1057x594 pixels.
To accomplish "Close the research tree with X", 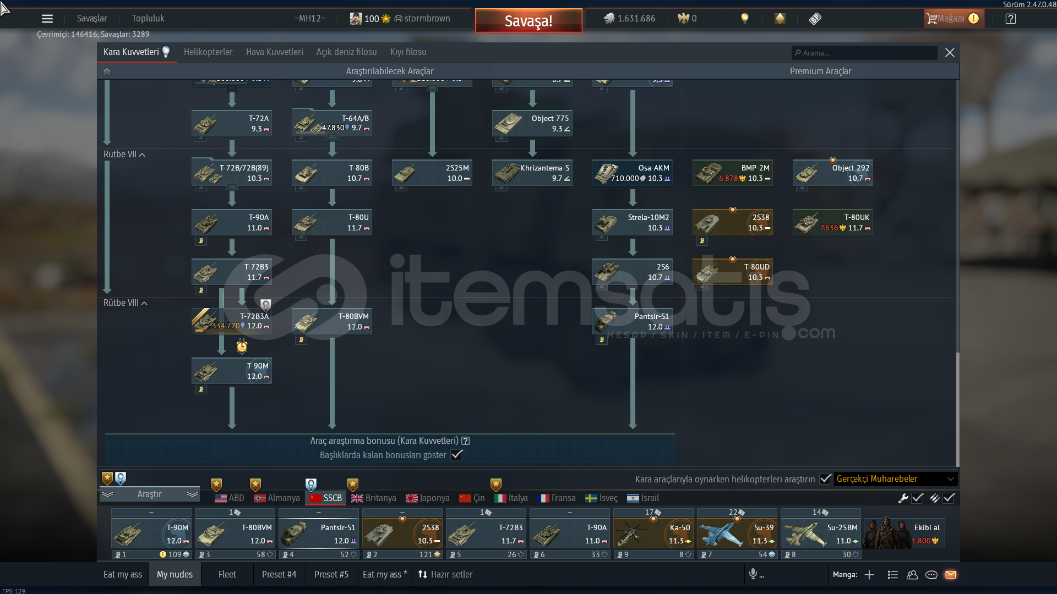I will pos(950,53).
